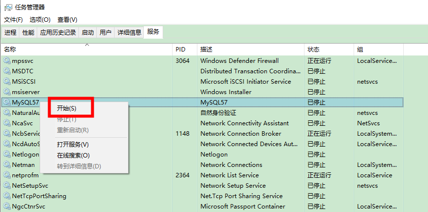Click the NetSvcs group in NcaSvc row
The width and height of the screenshot is (428, 212).
tap(368, 123)
